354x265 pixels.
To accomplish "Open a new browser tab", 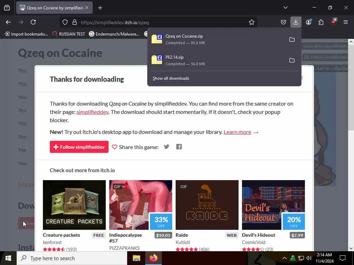I will tap(100, 8).
